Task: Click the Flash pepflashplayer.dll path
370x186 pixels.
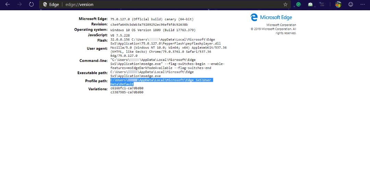Action: [166, 42]
